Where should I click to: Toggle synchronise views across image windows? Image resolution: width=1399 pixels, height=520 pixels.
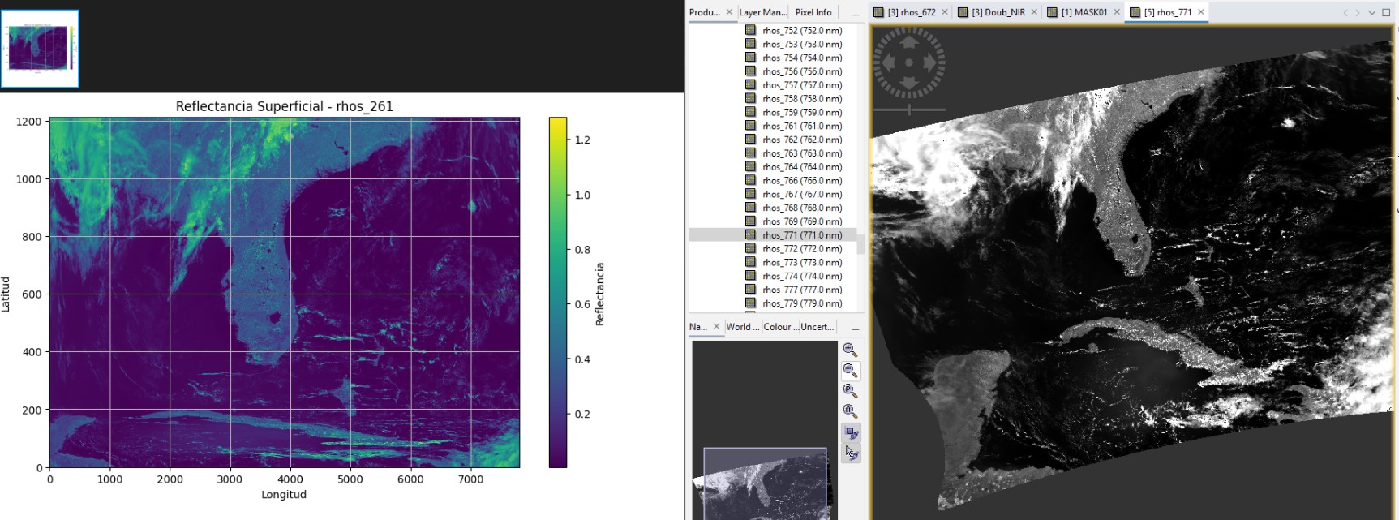851,432
